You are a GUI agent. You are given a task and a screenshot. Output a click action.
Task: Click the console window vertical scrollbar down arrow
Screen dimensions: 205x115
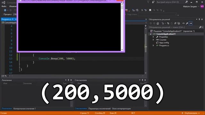click(x=122, y=50)
